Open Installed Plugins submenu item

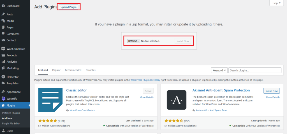11,113
